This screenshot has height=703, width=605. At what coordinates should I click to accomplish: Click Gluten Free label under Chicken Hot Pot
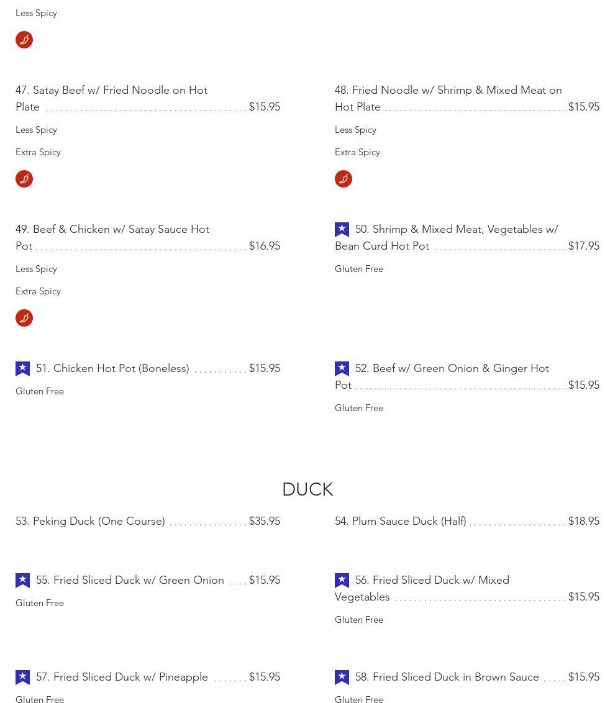coord(40,391)
